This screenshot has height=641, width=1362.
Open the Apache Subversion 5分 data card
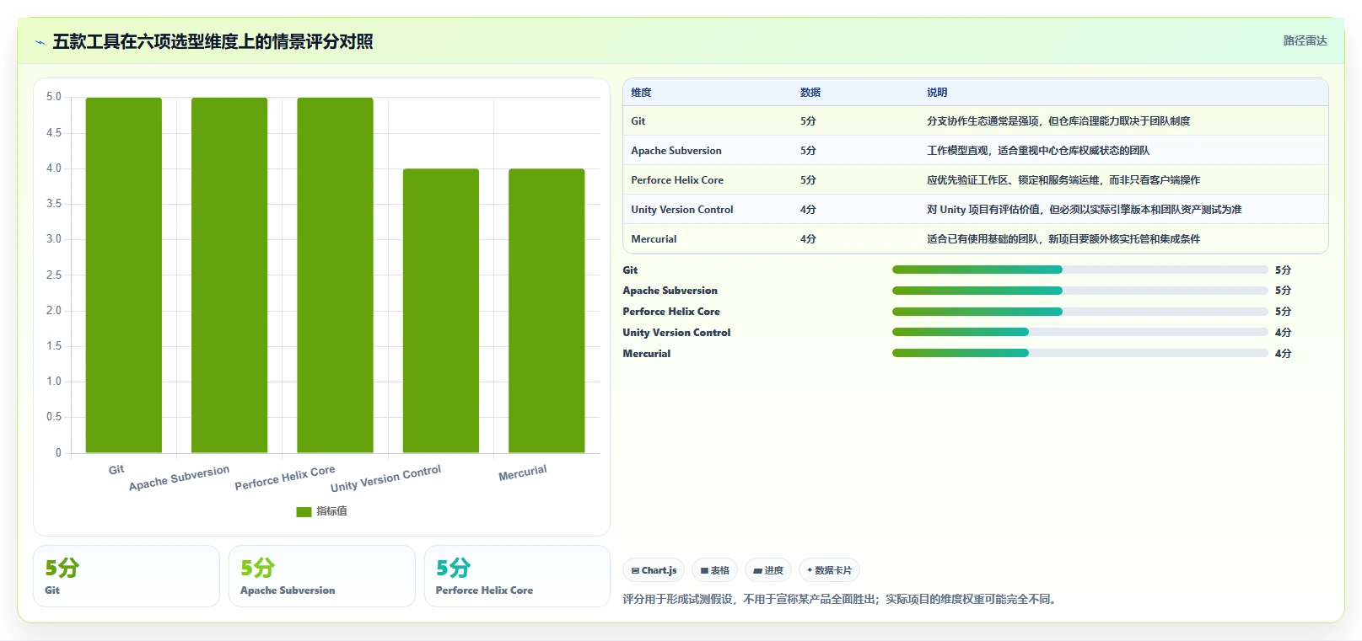tap(322, 576)
